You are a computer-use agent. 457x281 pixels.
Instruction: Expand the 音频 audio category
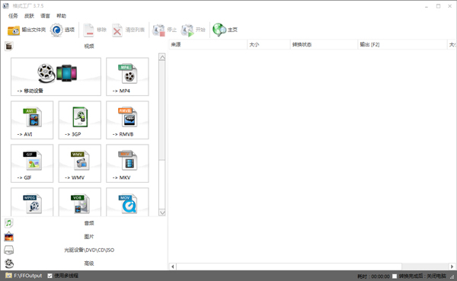click(85, 223)
